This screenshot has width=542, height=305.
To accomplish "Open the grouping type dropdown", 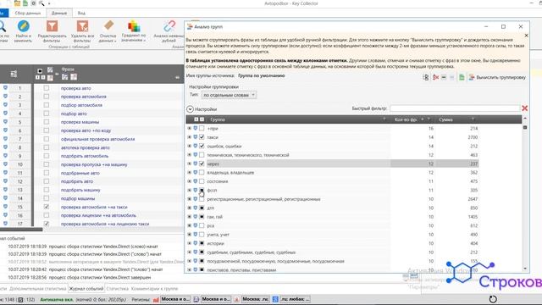I will (x=229, y=95).
